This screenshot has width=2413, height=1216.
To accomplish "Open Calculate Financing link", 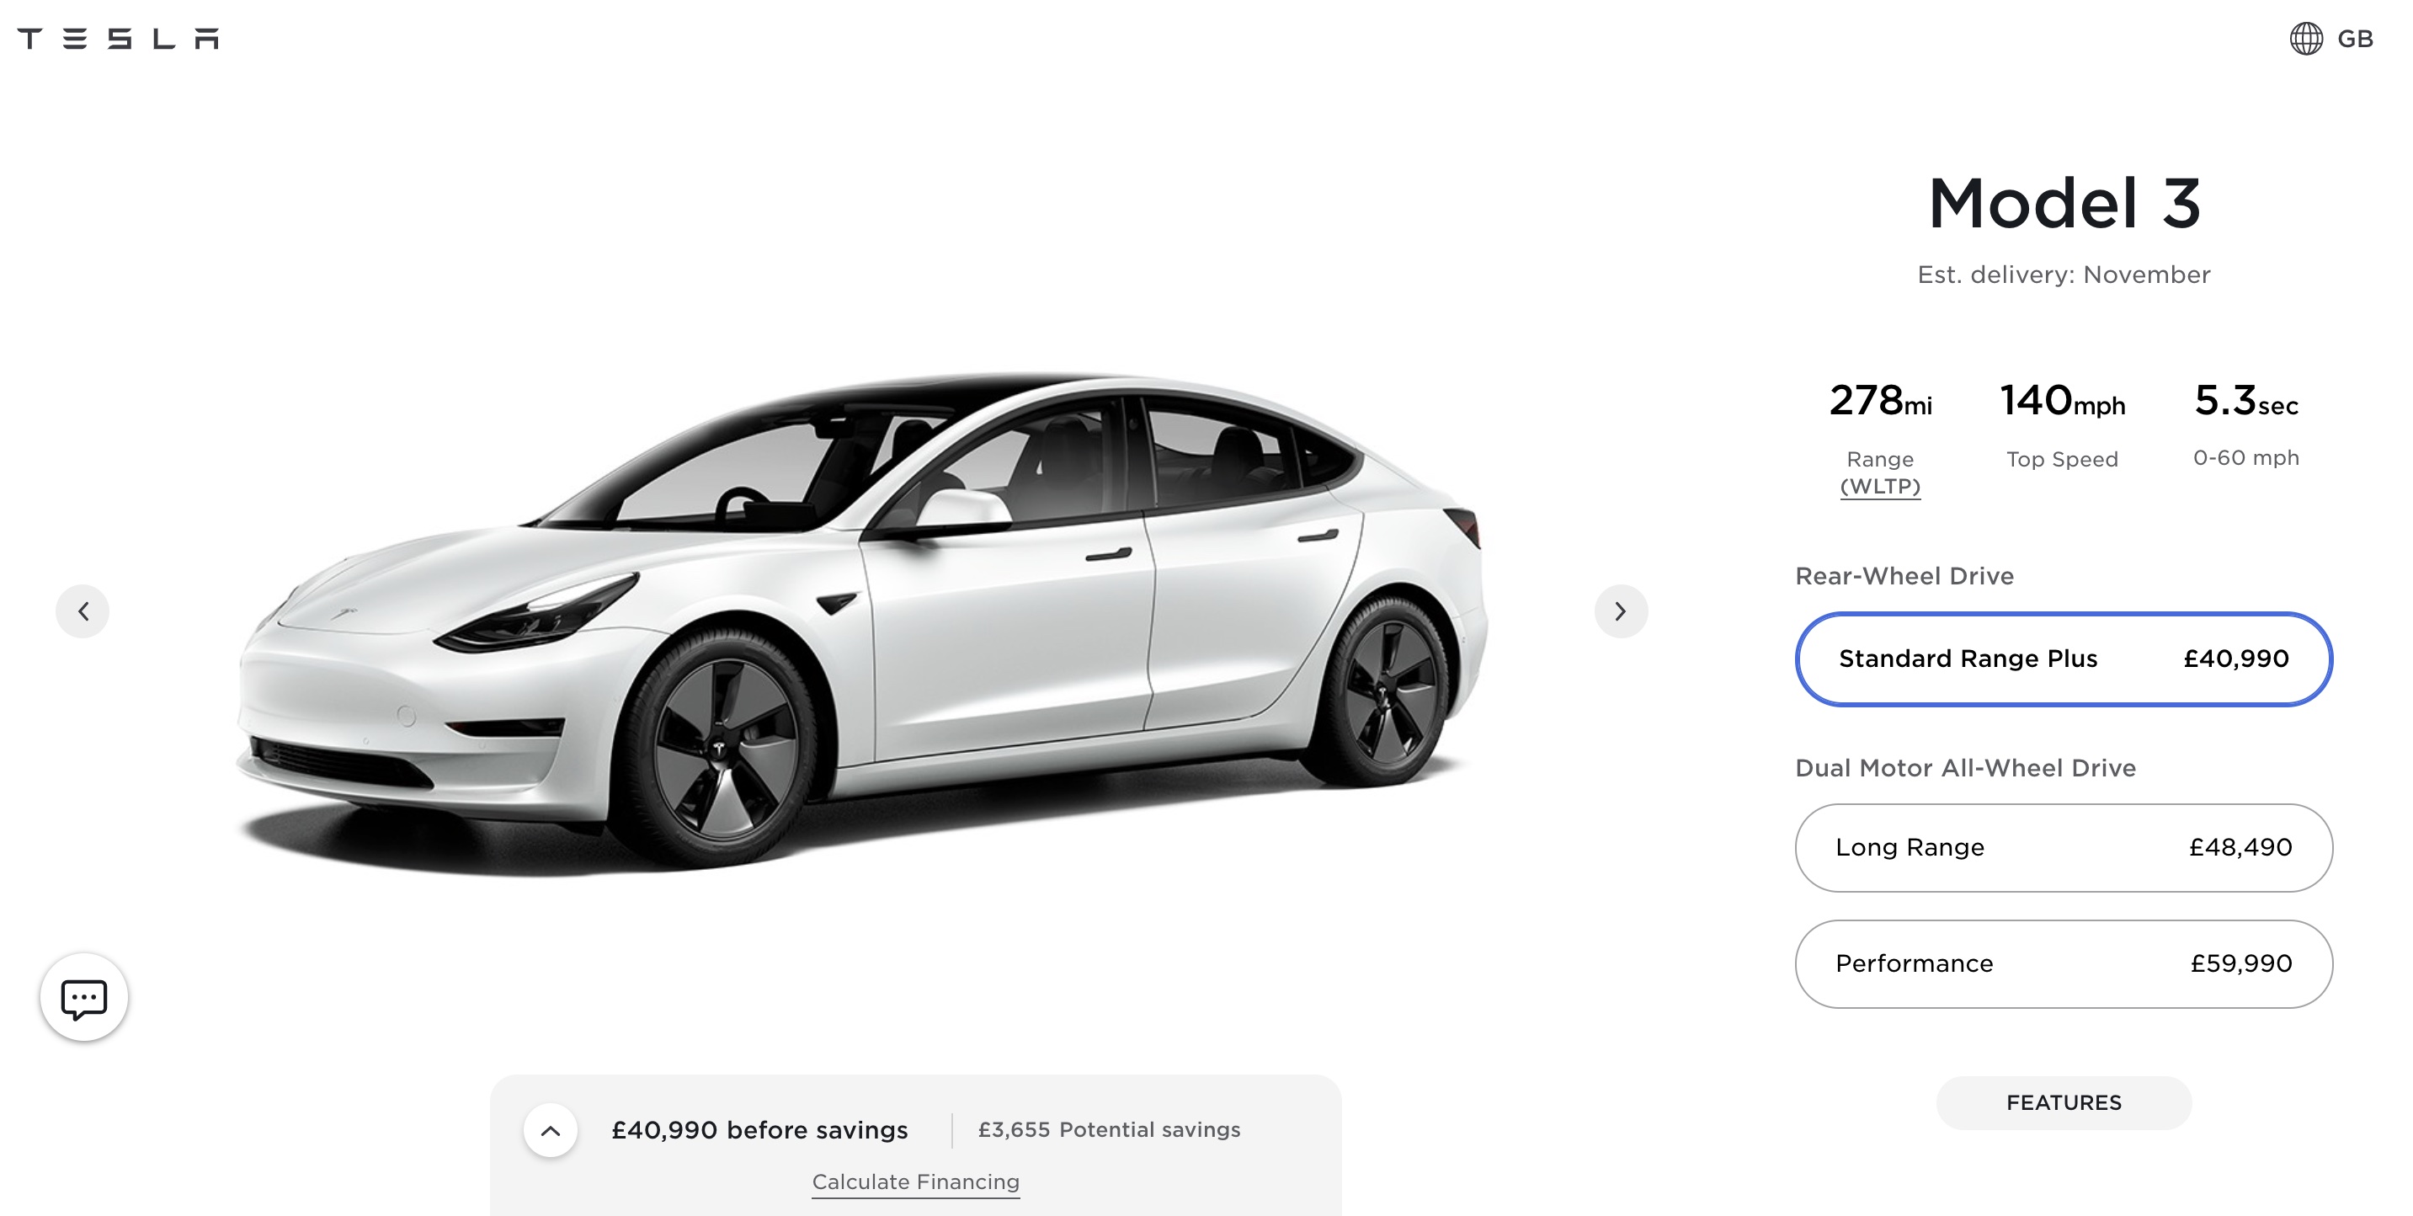I will (915, 1182).
